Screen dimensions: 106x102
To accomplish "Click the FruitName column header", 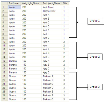I will click(14, 3).
